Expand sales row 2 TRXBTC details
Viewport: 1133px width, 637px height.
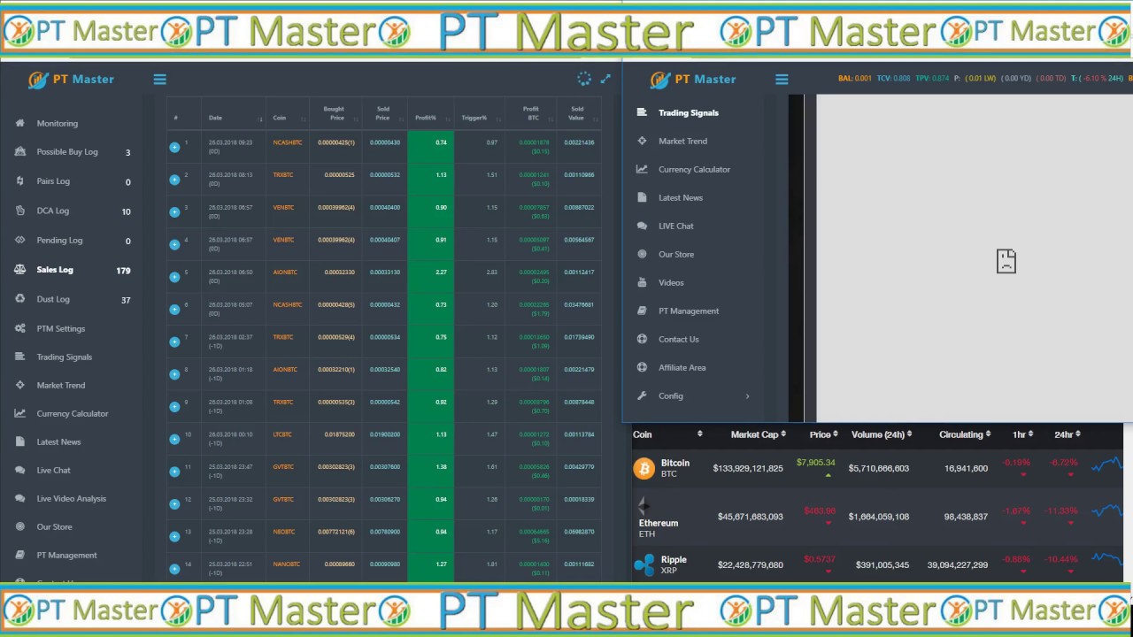174,179
